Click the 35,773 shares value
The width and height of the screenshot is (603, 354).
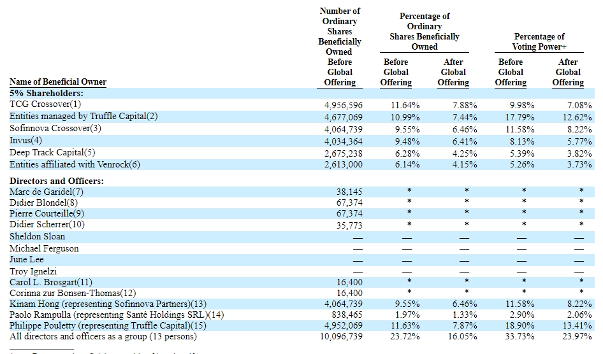[x=349, y=225]
